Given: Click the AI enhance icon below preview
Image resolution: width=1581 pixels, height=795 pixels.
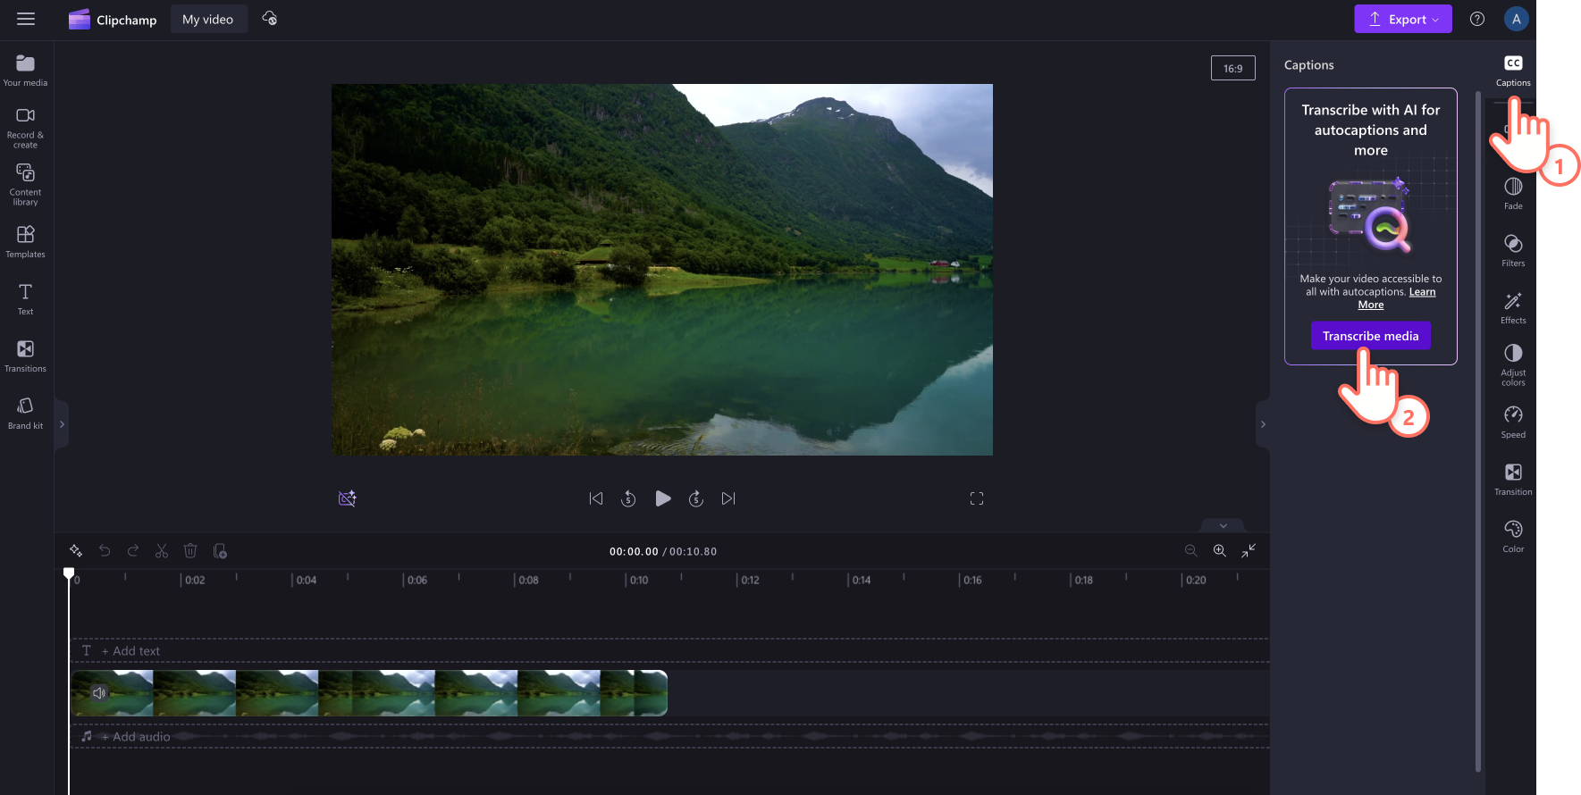Looking at the screenshot, I should click(348, 498).
